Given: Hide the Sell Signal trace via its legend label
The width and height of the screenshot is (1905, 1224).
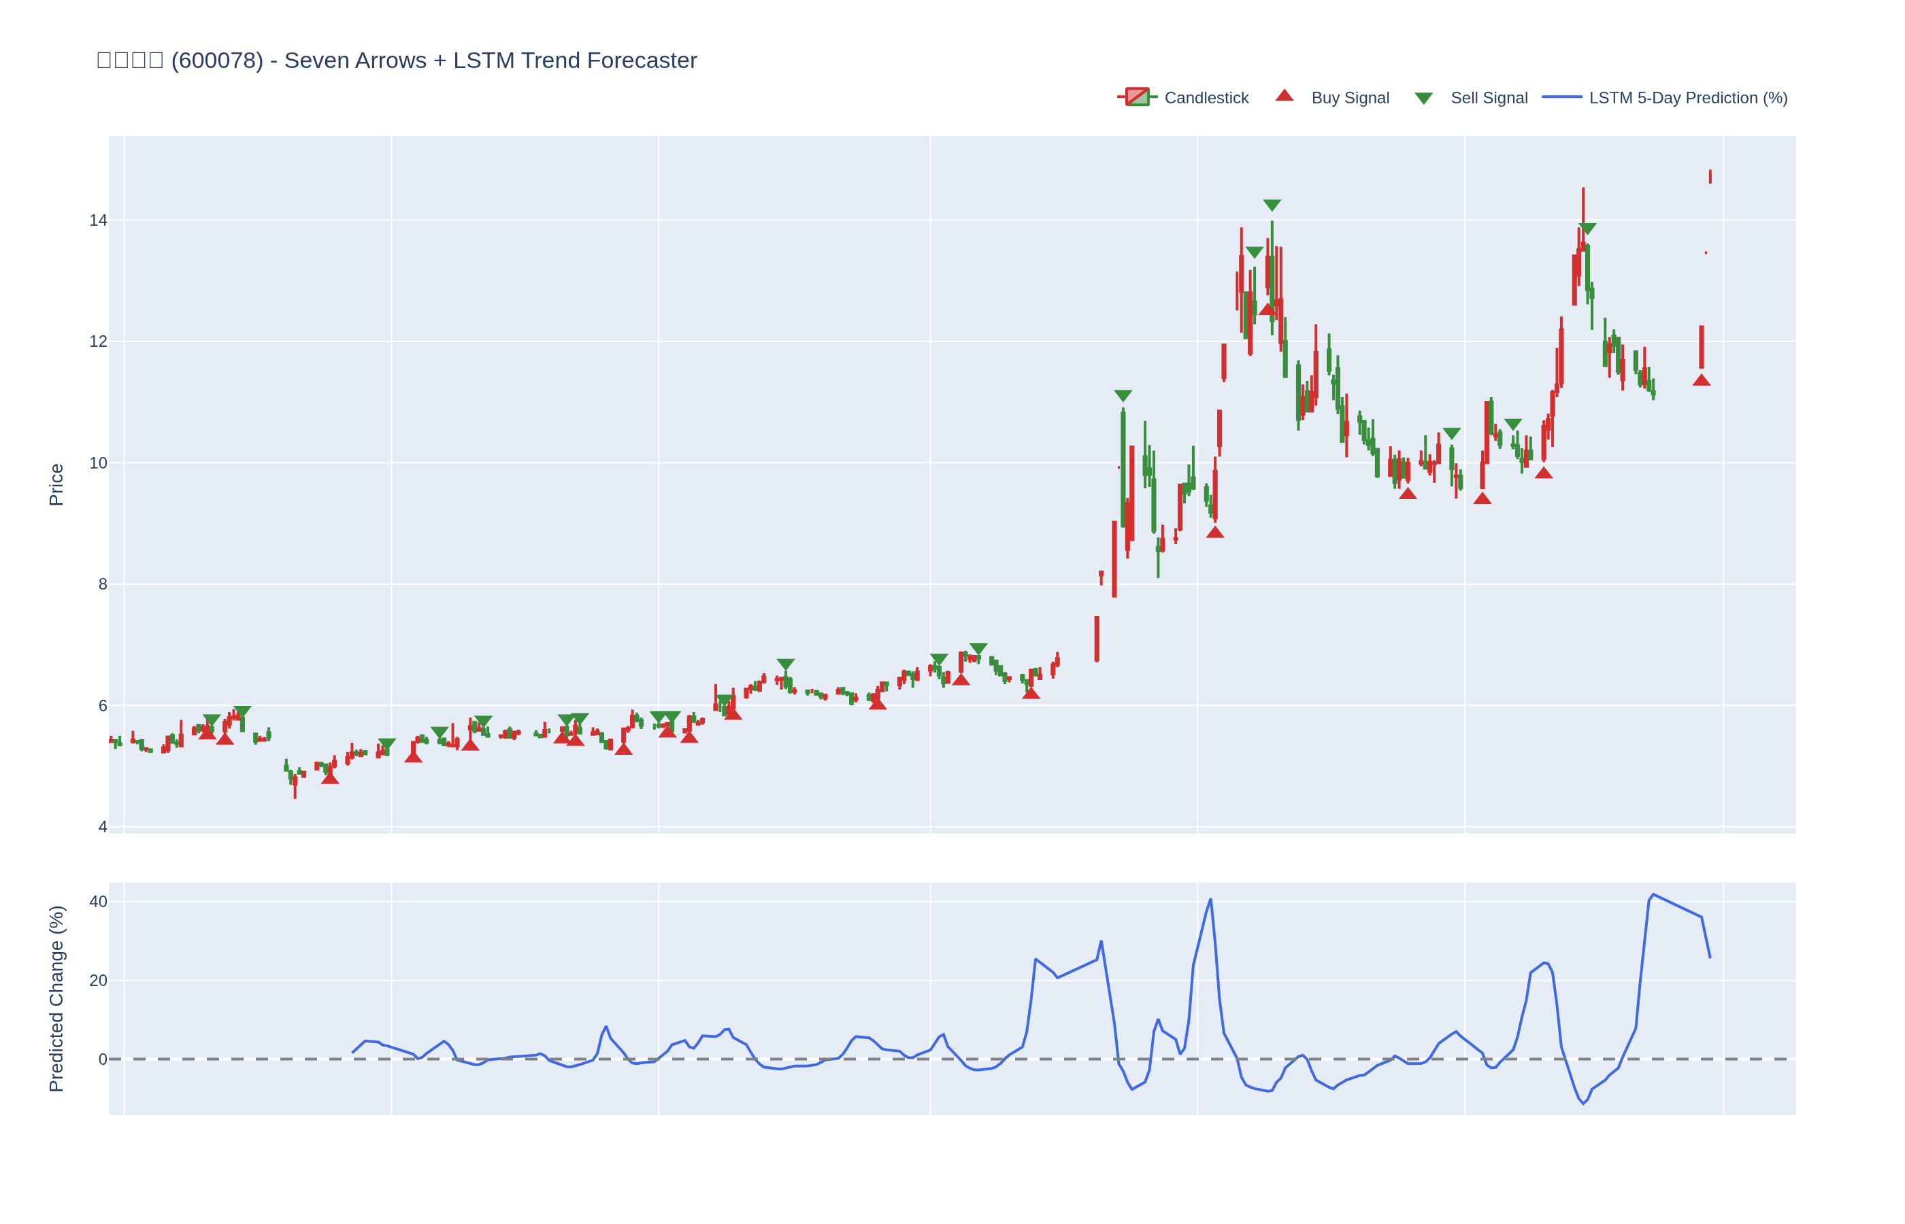Looking at the screenshot, I should [1489, 98].
